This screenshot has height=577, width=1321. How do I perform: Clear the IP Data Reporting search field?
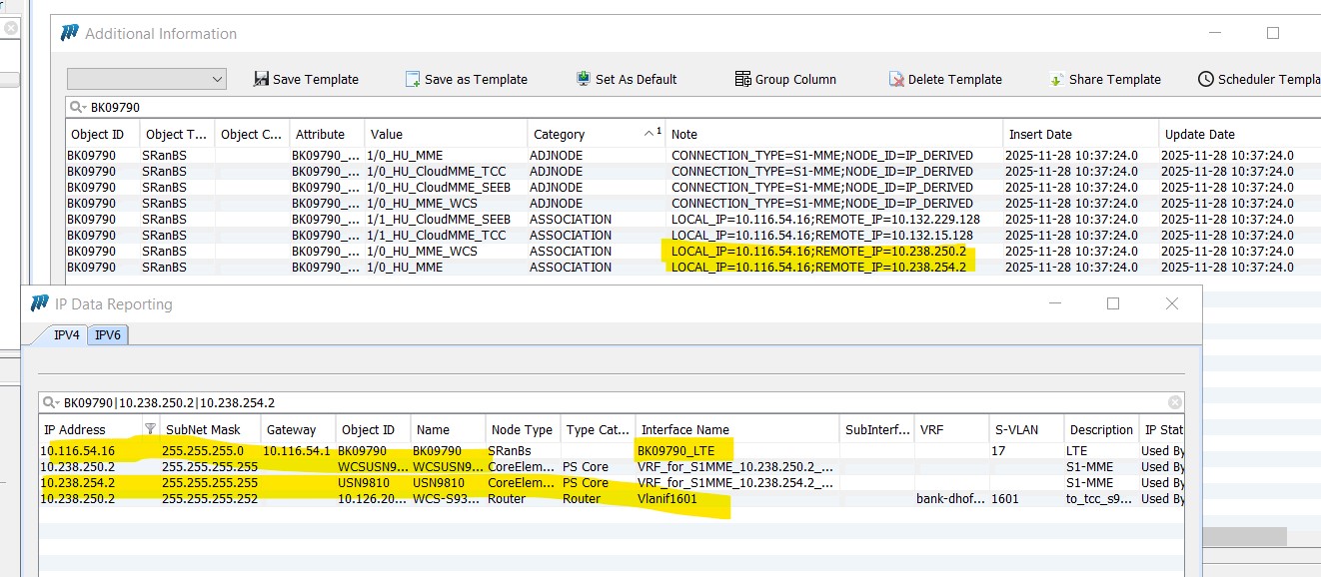pos(1175,403)
